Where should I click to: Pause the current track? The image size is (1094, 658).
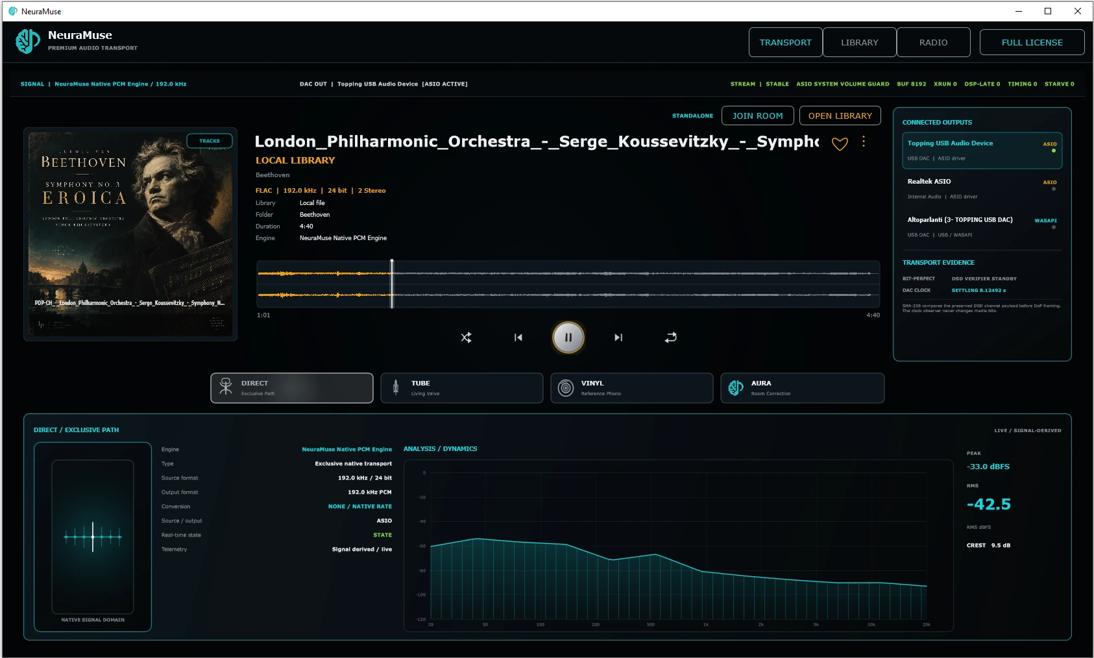[x=568, y=337]
